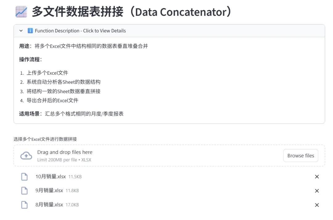Click the file icon beside 9月销量.xlsx
Screen dimensions: 333x220
pos(24,191)
